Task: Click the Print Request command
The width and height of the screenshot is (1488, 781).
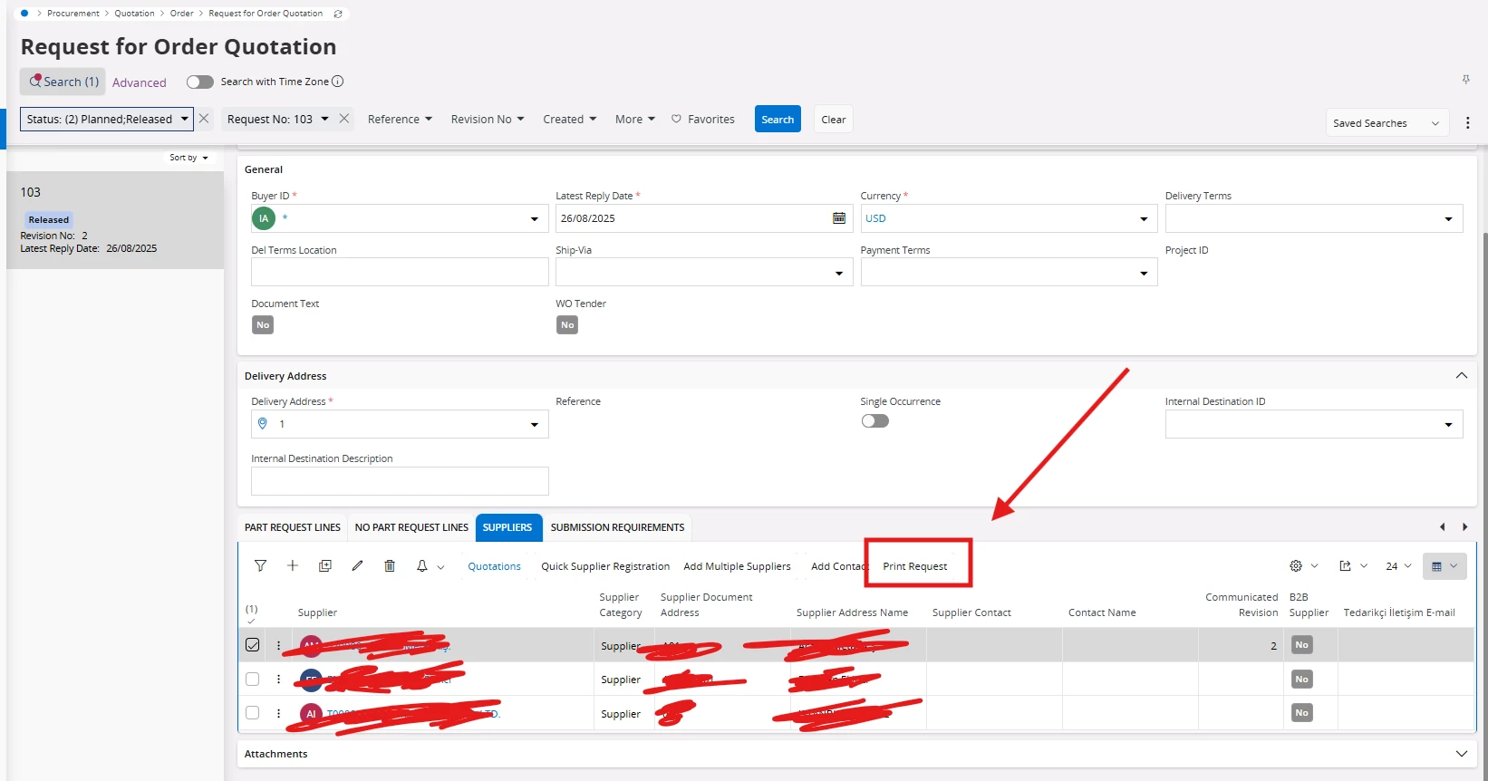Action: pos(915,566)
